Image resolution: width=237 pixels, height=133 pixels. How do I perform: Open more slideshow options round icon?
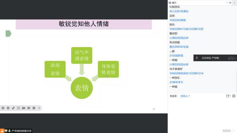click(x=34, y=108)
